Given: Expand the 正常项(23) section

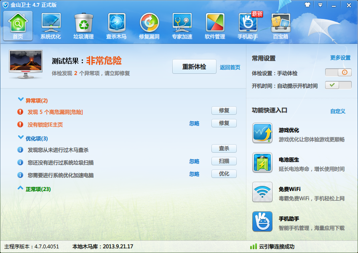Looking at the screenshot, I should [x=21, y=188].
